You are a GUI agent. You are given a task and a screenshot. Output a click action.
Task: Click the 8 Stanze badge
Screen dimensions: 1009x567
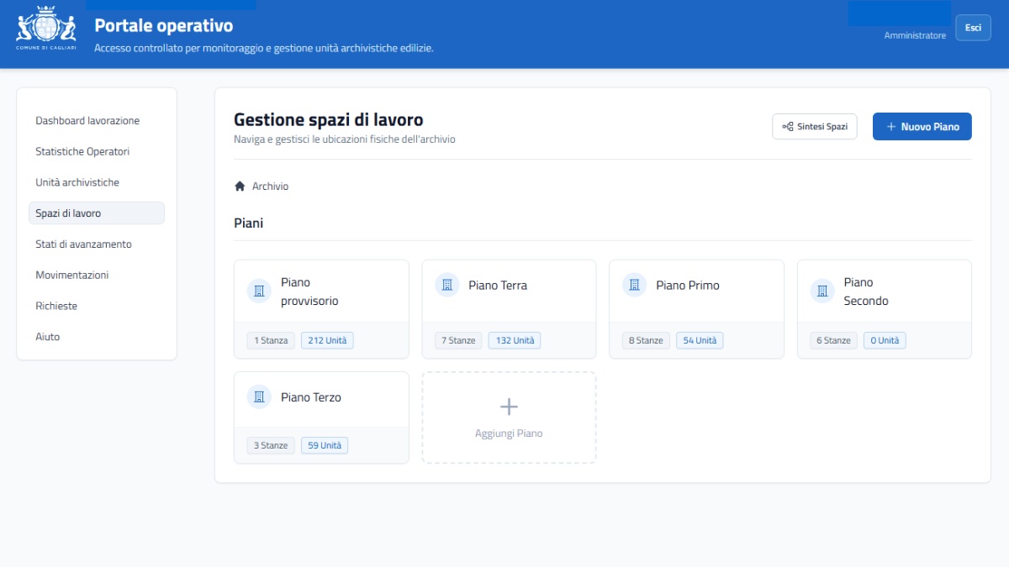pos(646,340)
